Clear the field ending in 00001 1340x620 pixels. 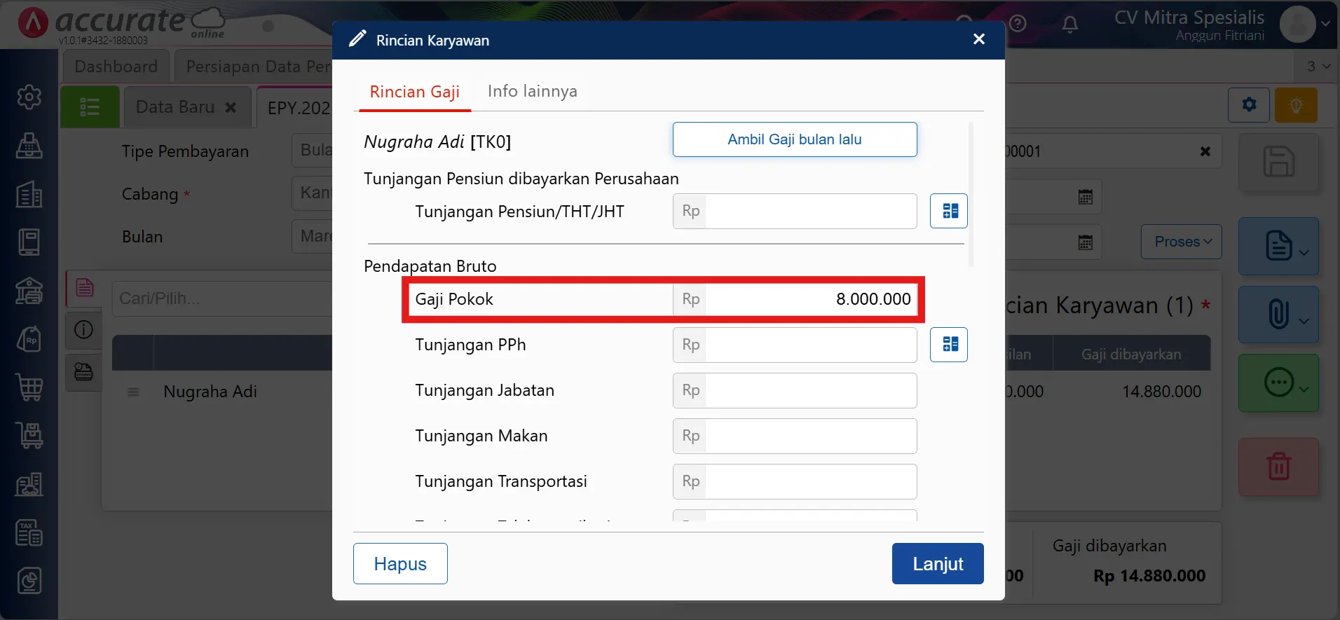pyautogui.click(x=1205, y=151)
